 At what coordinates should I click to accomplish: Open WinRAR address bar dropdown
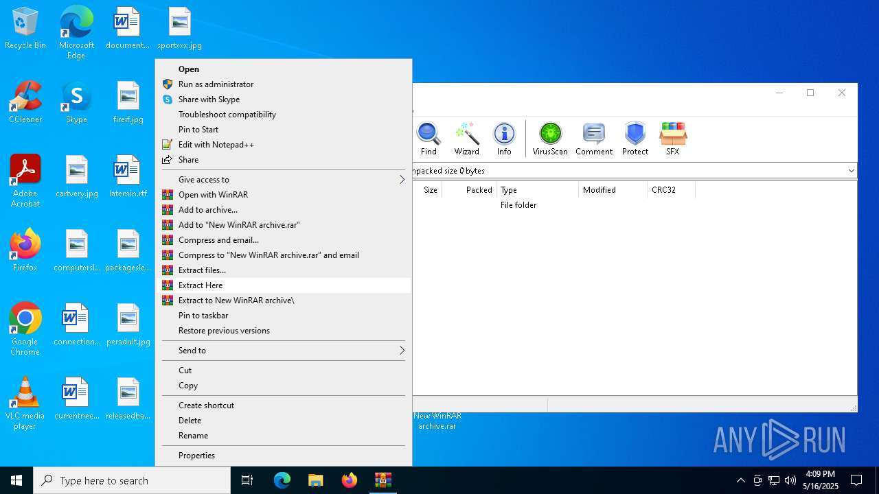click(851, 171)
